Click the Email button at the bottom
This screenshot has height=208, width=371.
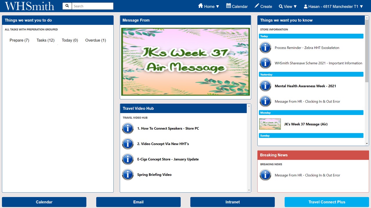pos(138,202)
